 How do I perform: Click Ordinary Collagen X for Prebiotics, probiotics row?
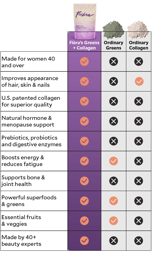[x=139, y=141]
